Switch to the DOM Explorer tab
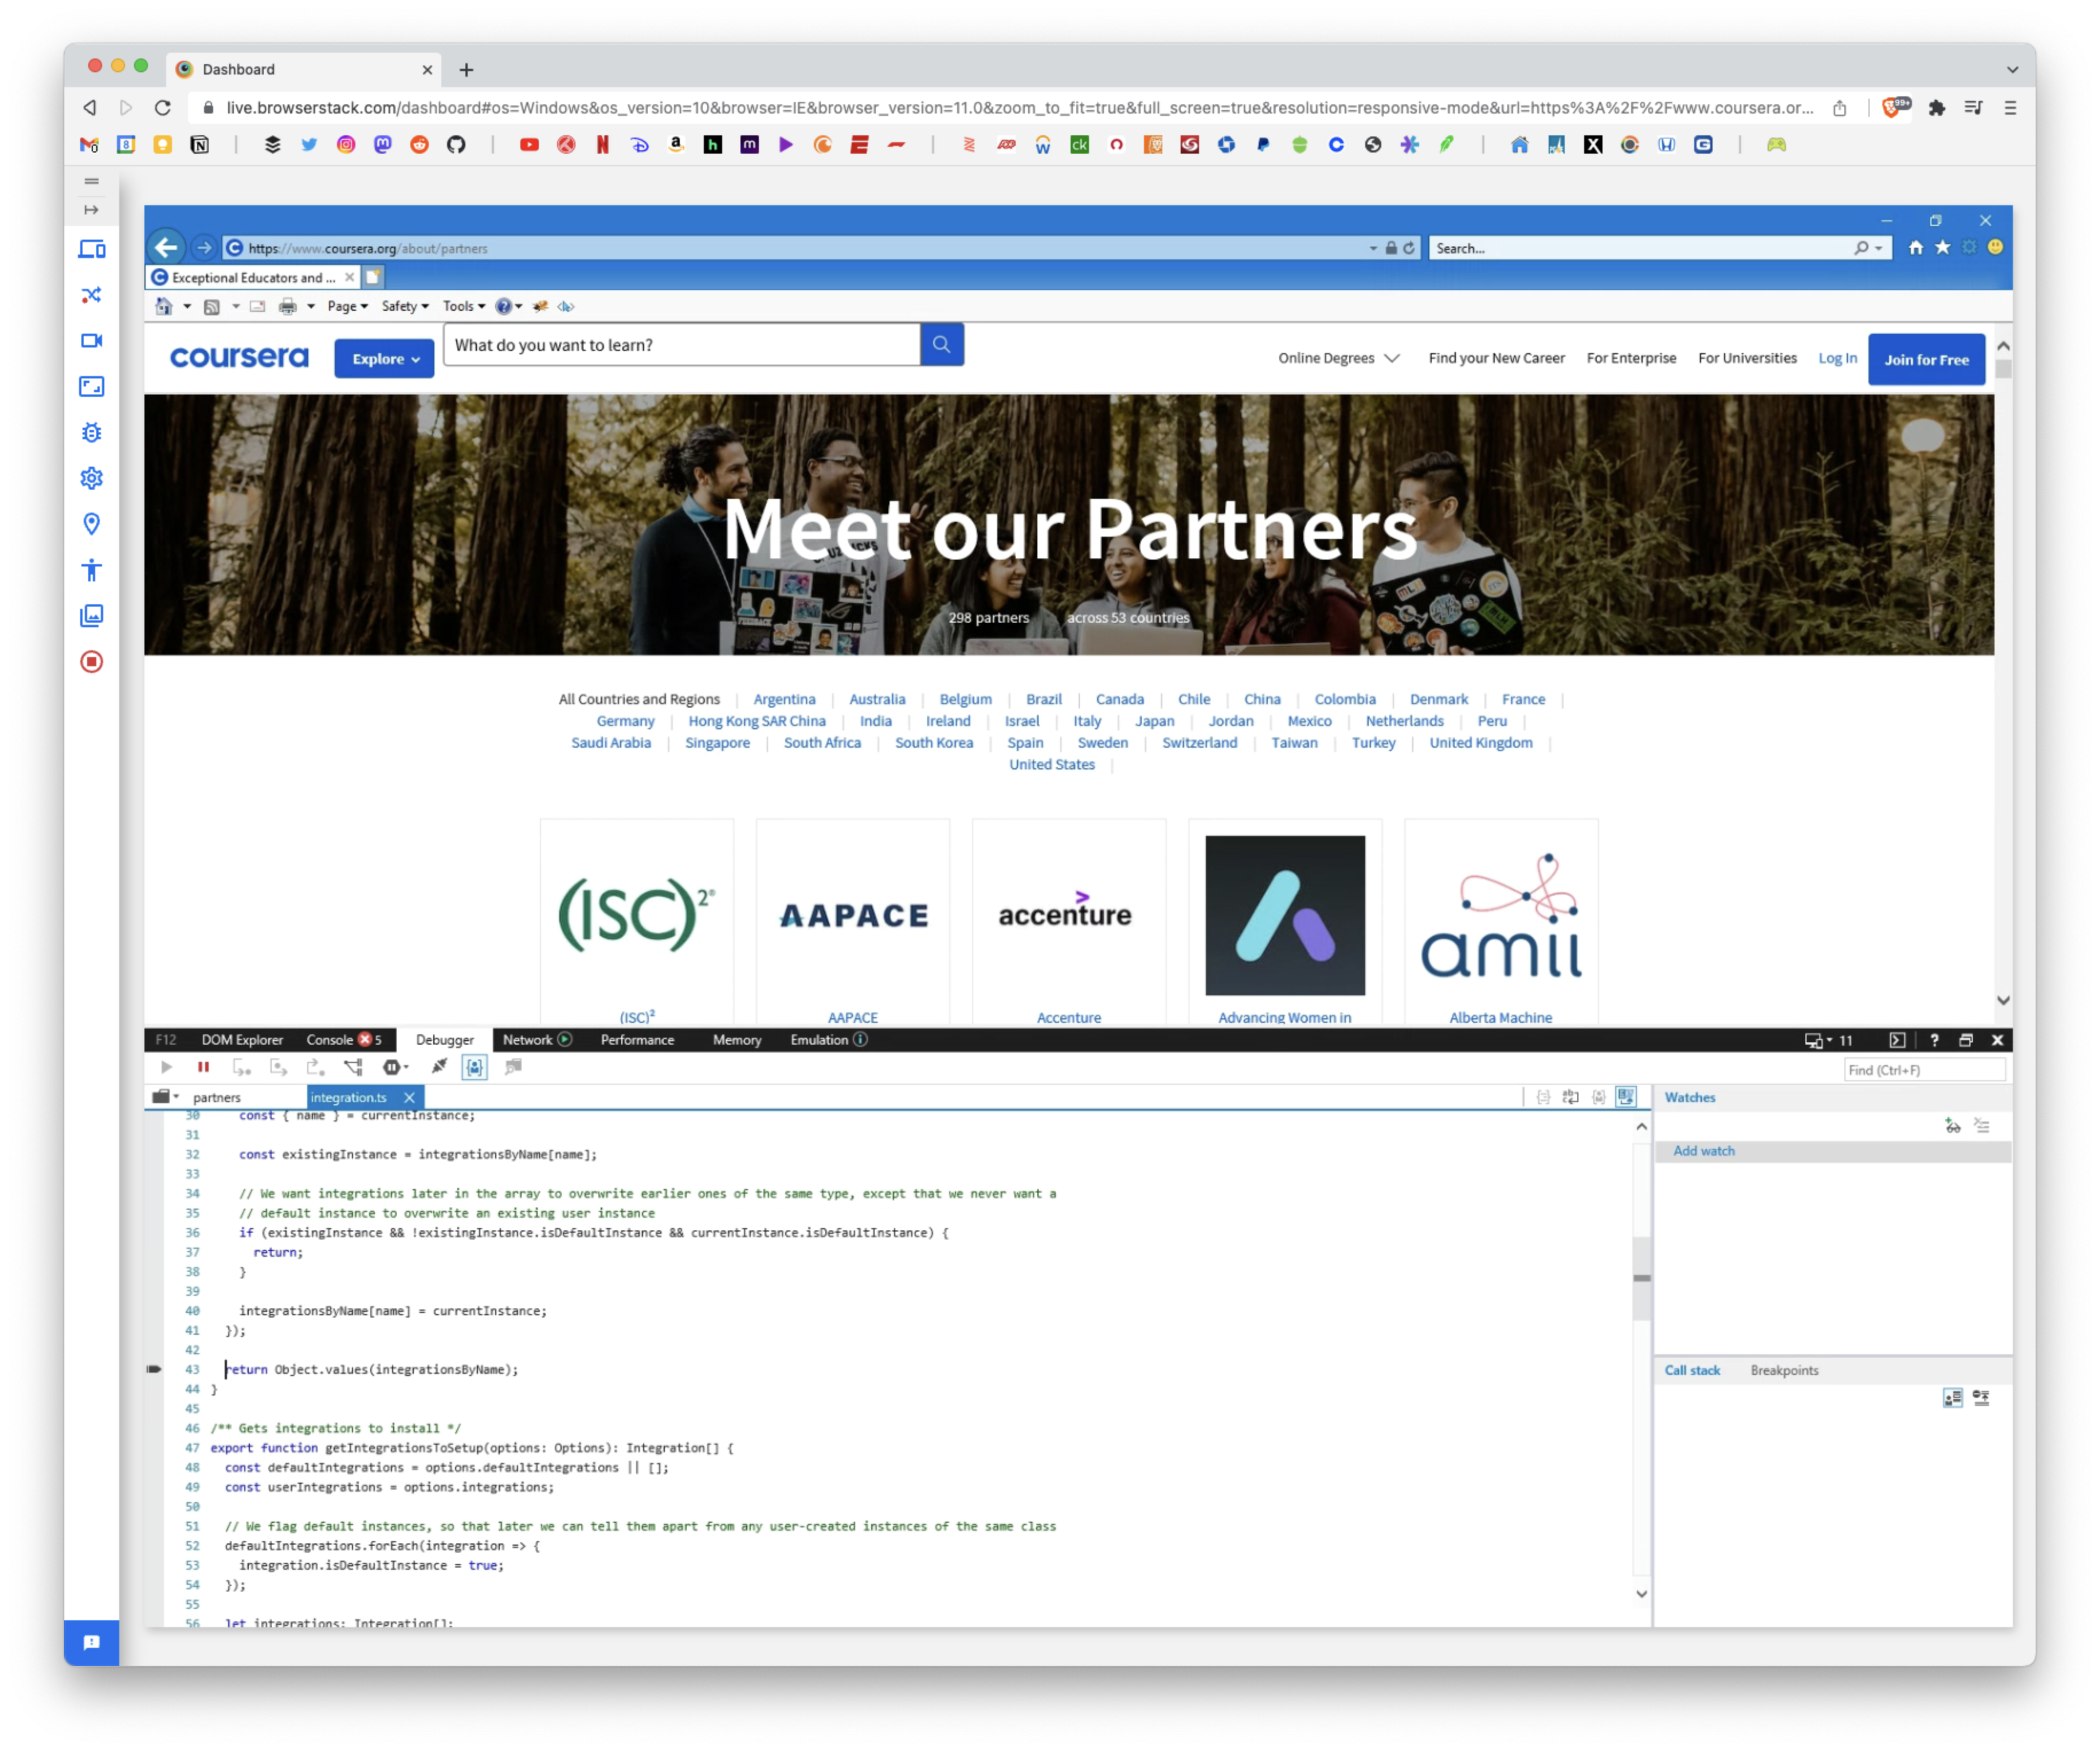This screenshot has height=1751, width=2100. (242, 1041)
